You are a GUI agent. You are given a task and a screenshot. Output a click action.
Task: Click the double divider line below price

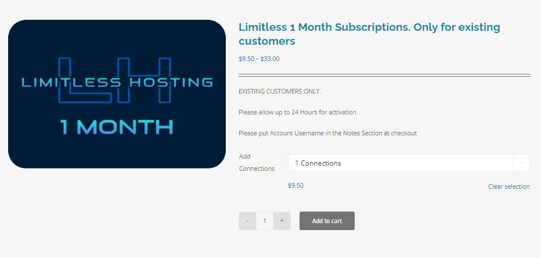coord(384,75)
